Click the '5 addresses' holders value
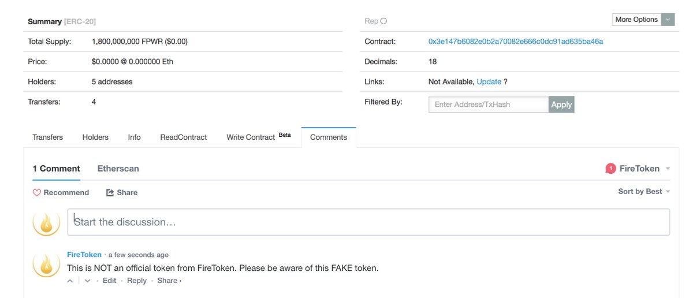Viewport: 693px width, 298px height. 112,81
